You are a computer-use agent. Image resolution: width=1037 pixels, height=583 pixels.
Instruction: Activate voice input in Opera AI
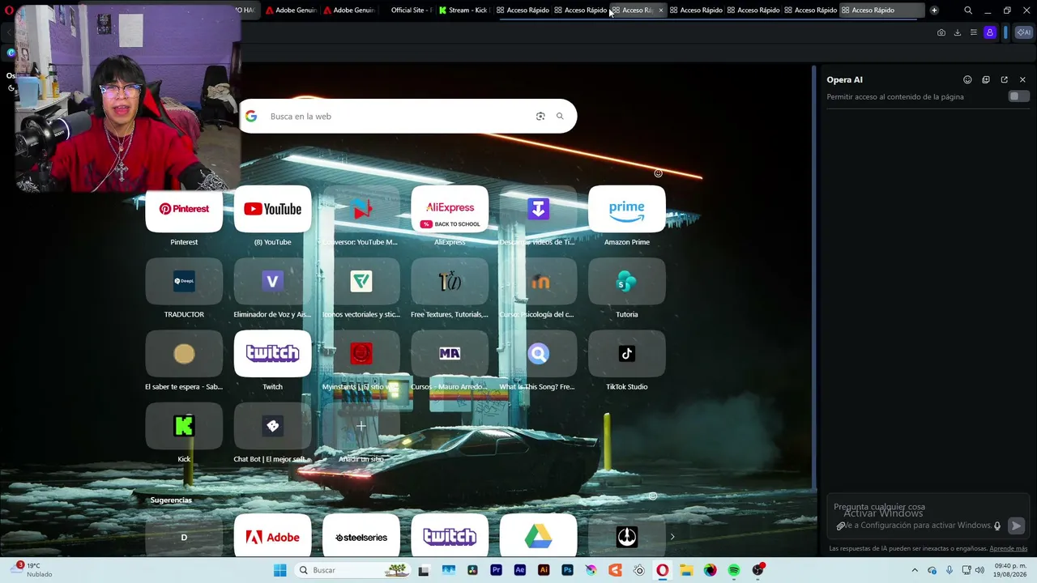point(997,526)
